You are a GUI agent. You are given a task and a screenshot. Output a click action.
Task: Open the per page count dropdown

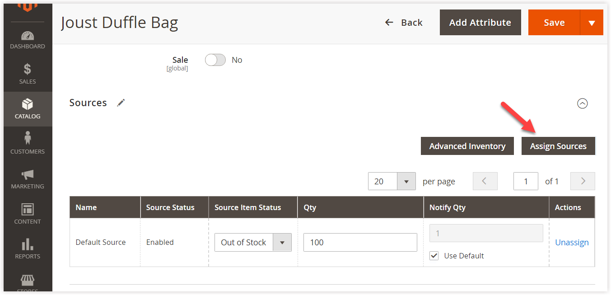tap(406, 181)
